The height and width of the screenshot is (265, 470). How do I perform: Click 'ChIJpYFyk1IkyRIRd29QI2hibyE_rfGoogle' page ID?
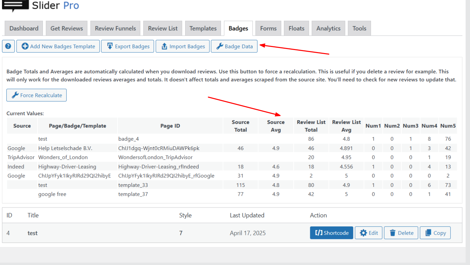pyautogui.click(x=166, y=176)
